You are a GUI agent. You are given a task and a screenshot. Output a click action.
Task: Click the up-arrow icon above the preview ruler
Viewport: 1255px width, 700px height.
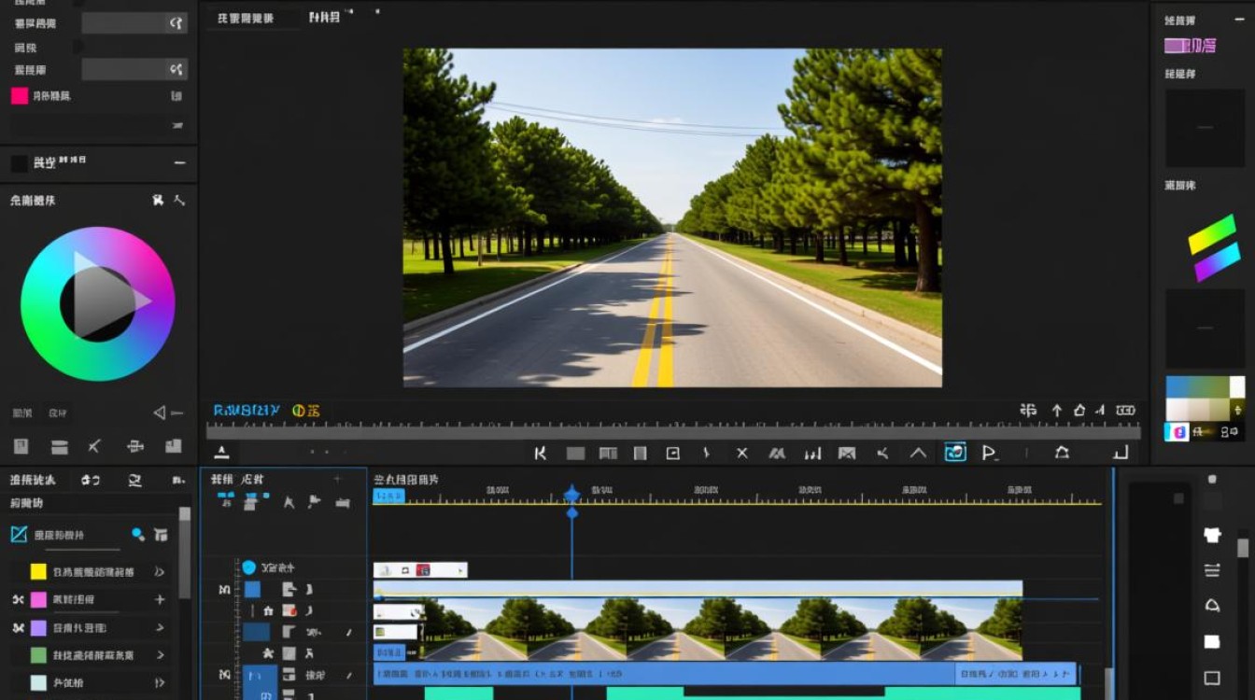(x=1057, y=411)
